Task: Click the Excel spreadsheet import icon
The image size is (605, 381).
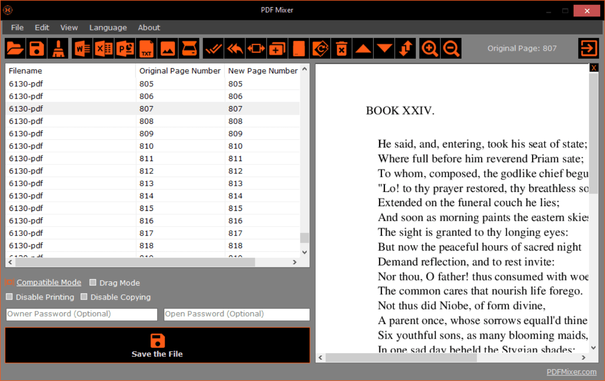Action: tap(103, 48)
